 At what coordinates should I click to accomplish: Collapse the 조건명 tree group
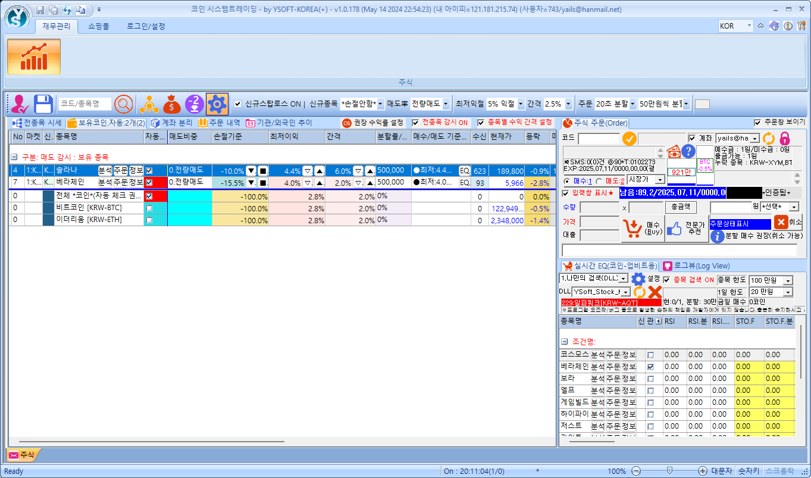(564, 342)
